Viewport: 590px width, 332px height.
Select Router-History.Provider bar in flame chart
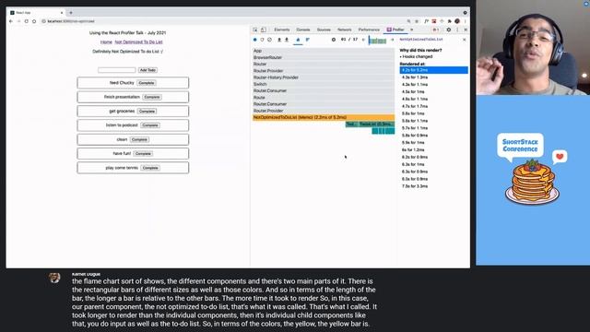click(324, 77)
